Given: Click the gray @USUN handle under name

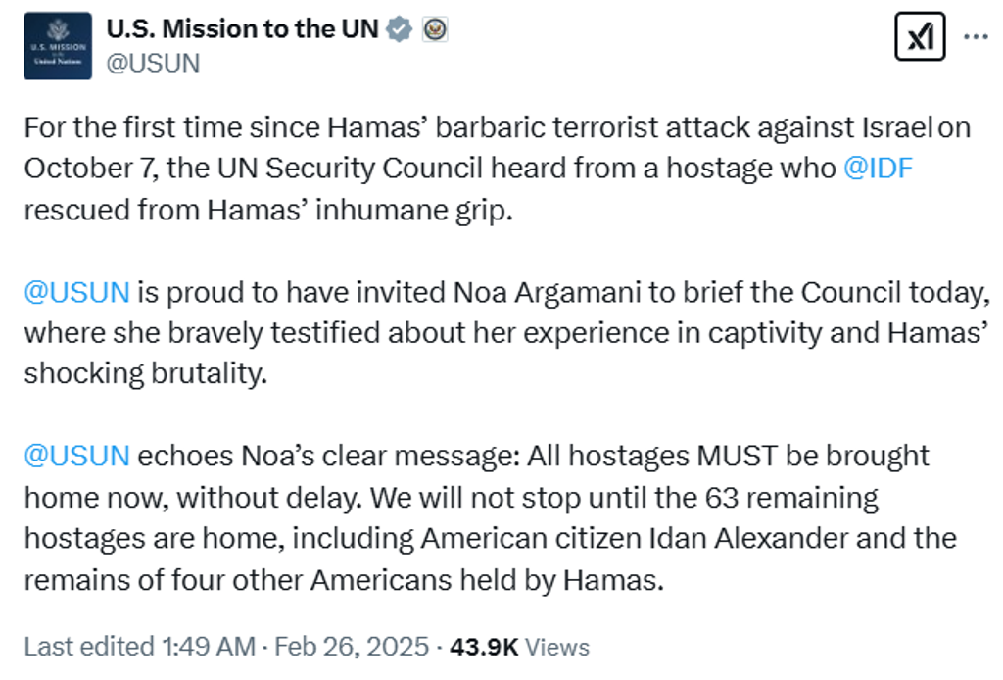Looking at the screenshot, I should tap(153, 64).
